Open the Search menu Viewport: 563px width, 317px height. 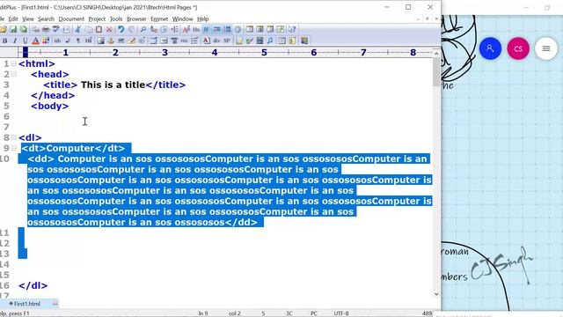pos(46,19)
